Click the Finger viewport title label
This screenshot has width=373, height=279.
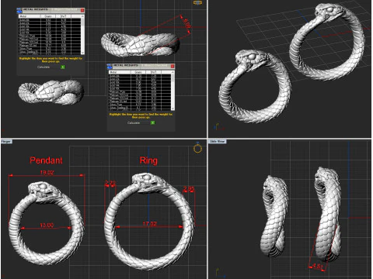[6, 142]
